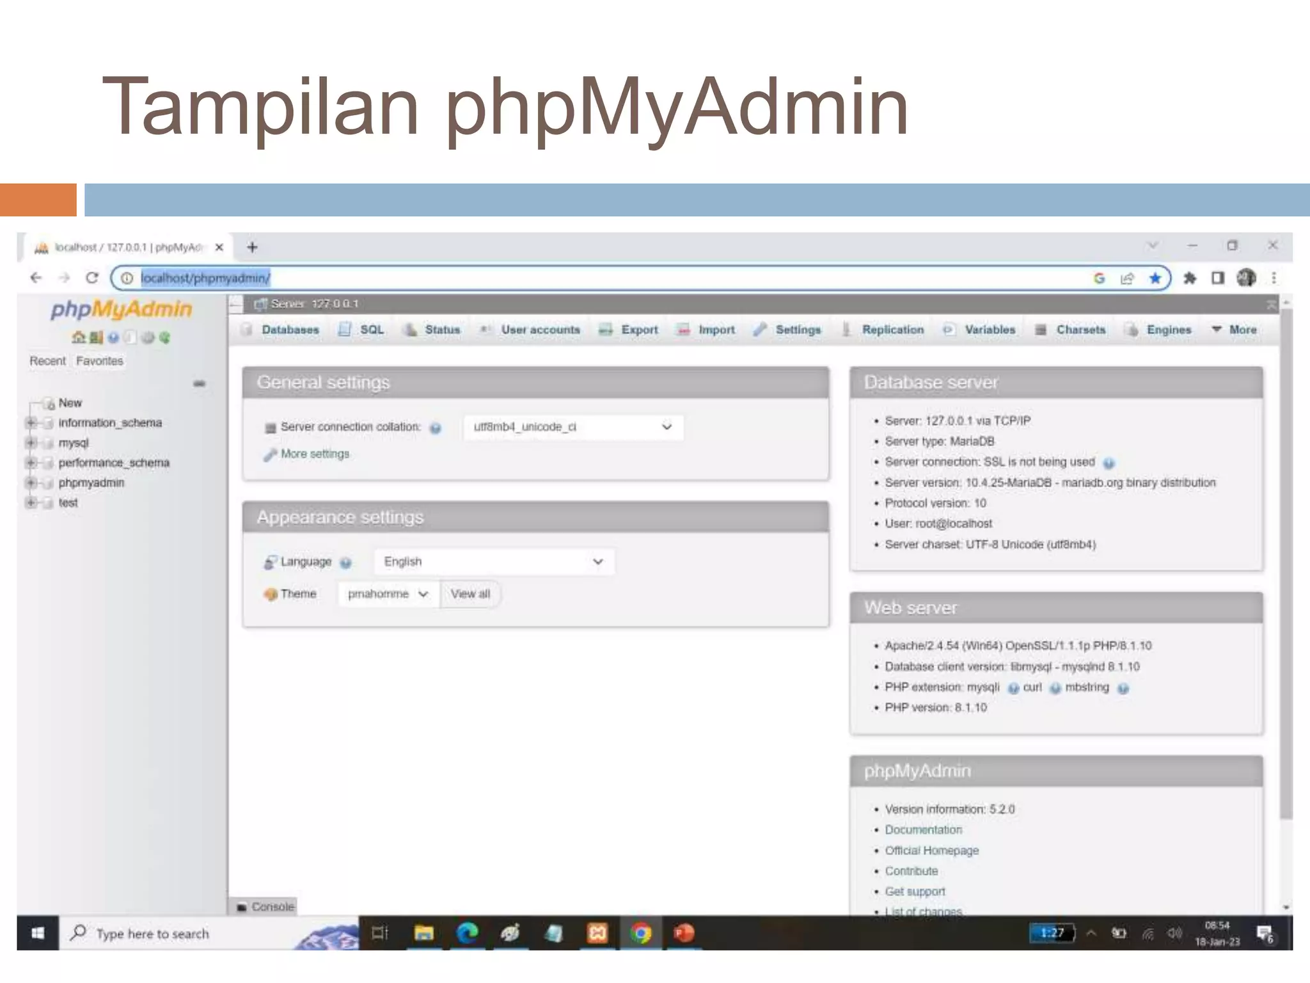1310x983 pixels.
Task: Click the help icon beside Server connection collation
Action: pyautogui.click(x=436, y=428)
